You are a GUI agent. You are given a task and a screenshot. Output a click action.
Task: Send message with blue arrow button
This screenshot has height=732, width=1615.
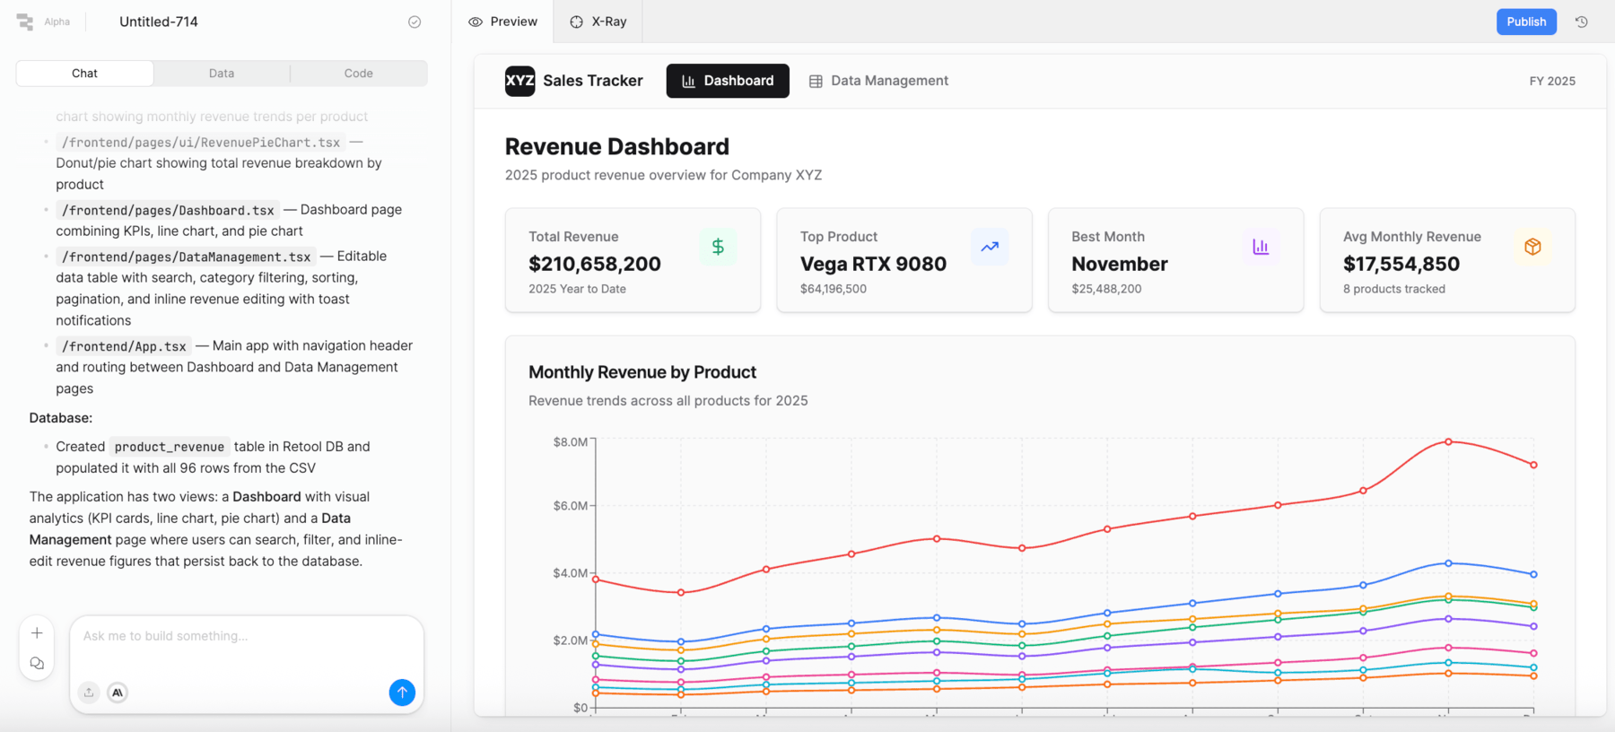(402, 693)
